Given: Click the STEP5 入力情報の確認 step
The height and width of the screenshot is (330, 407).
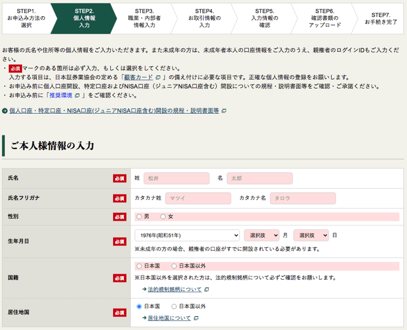Looking at the screenshot, I should (x=265, y=19).
